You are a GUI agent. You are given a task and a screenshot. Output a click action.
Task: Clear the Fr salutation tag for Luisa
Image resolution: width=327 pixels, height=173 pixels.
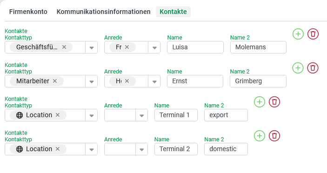127,47
